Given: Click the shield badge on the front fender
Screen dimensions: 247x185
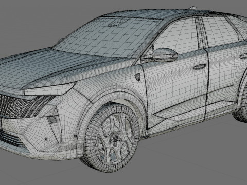Looking at the screenshot, I should click(138, 77).
